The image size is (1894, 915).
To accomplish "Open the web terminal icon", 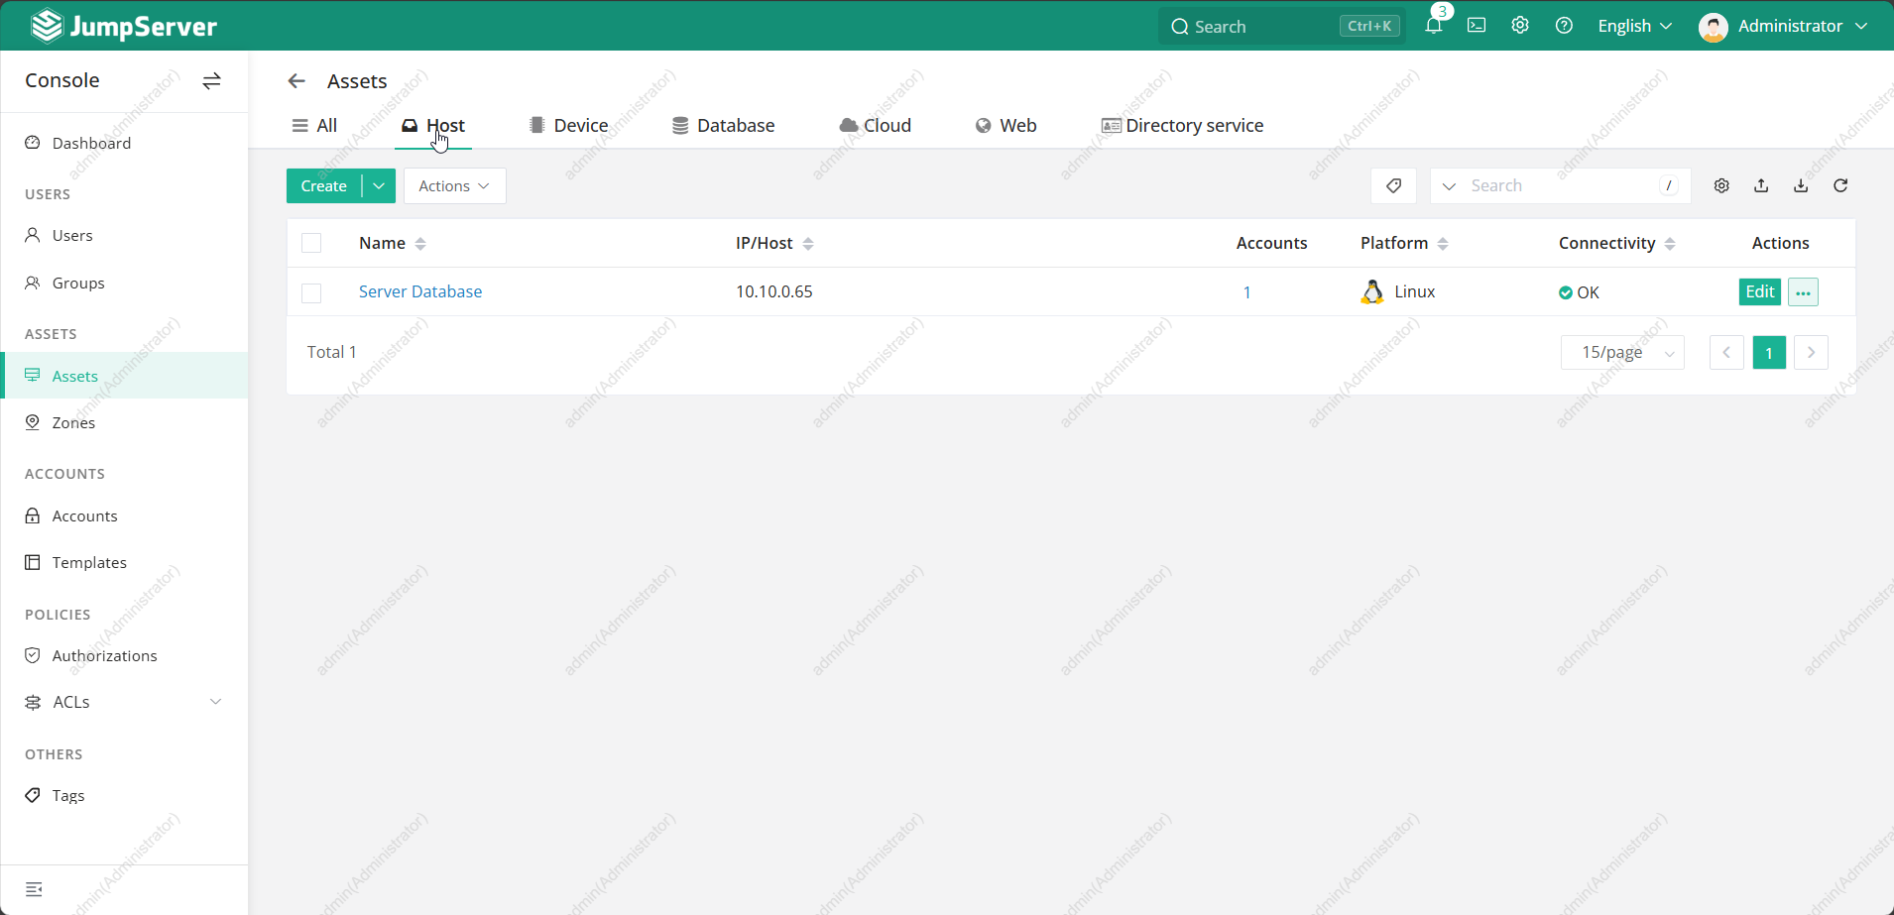I will tap(1477, 26).
